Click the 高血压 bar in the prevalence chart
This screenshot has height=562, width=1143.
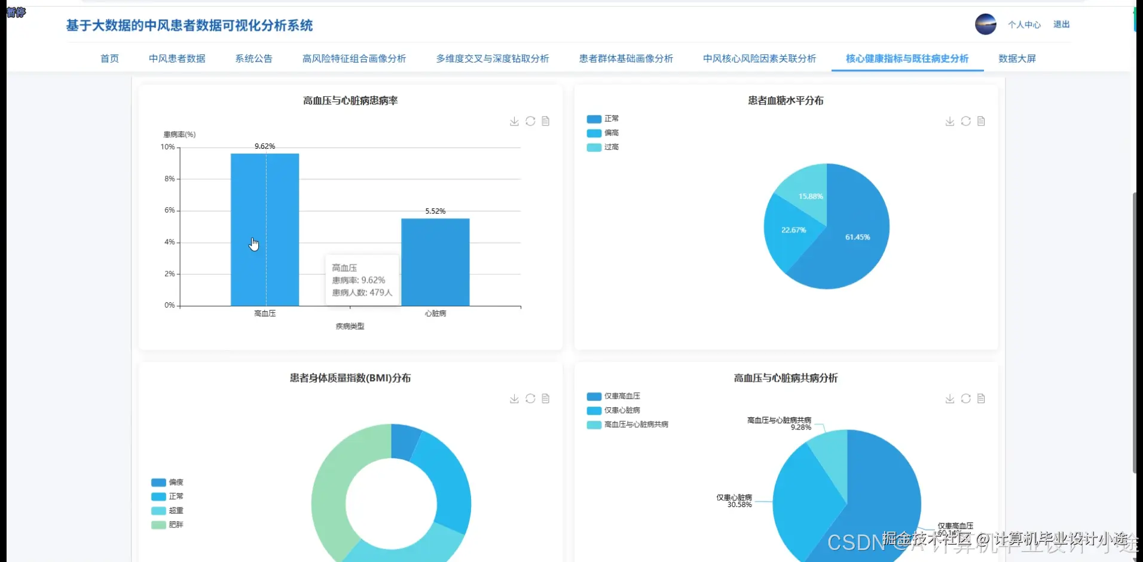point(265,230)
